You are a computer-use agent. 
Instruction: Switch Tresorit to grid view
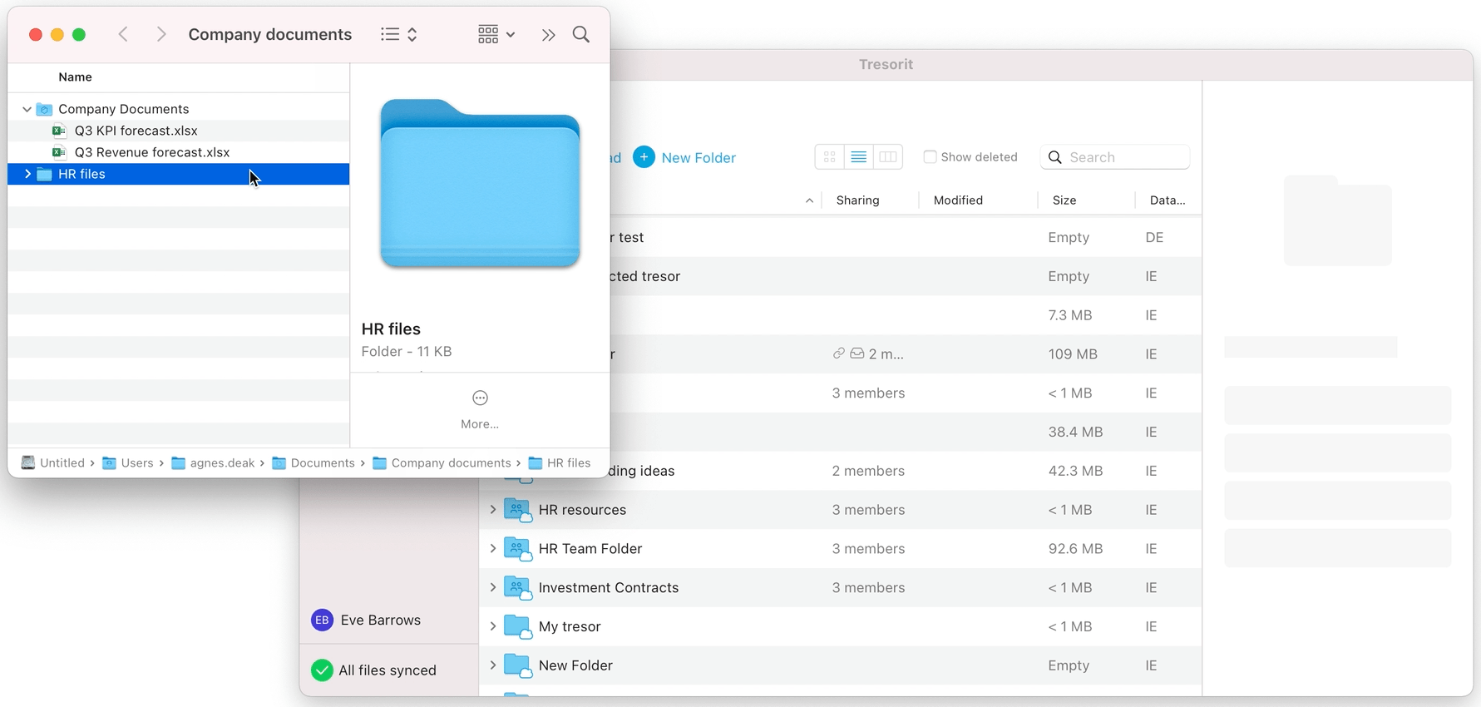click(x=830, y=157)
